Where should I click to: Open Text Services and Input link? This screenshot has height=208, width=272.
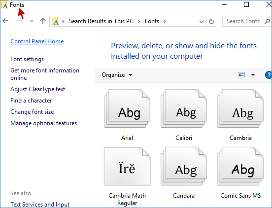(x=40, y=205)
